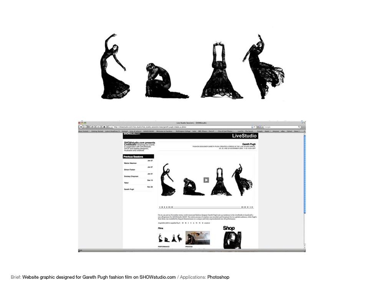
Task: Open the Most Visited bookmarks dropdown
Action: click(x=84, y=131)
